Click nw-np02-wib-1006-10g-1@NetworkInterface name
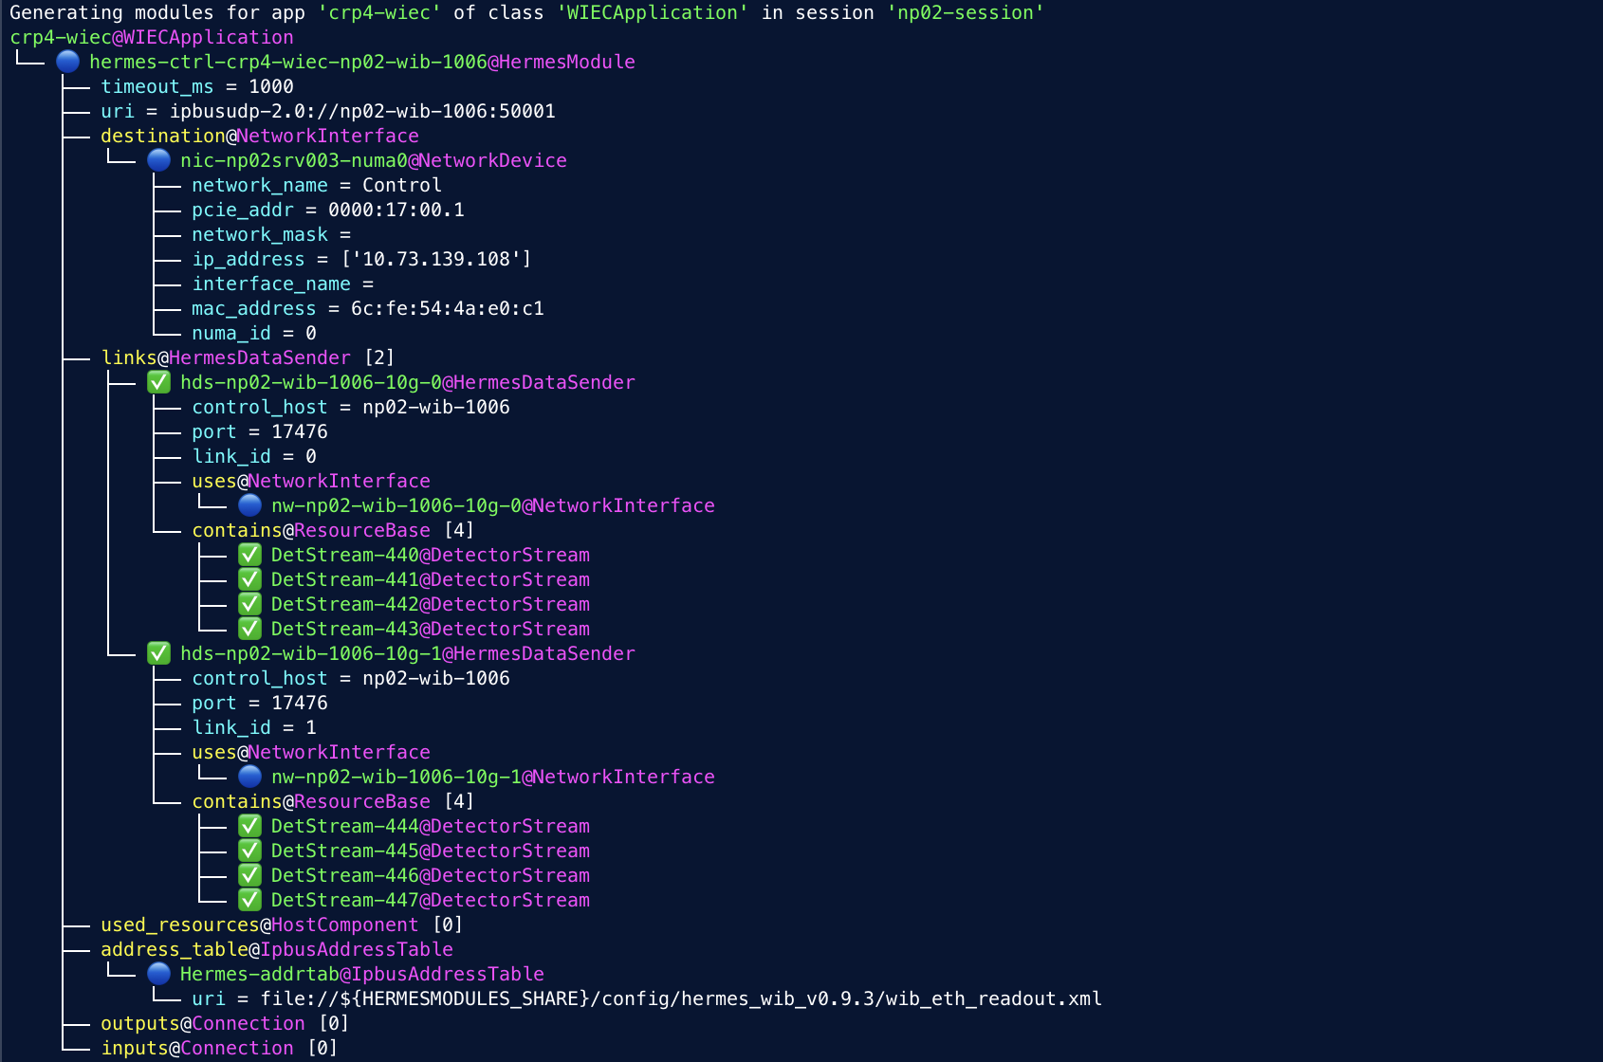1603x1062 pixels. tap(493, 777)
